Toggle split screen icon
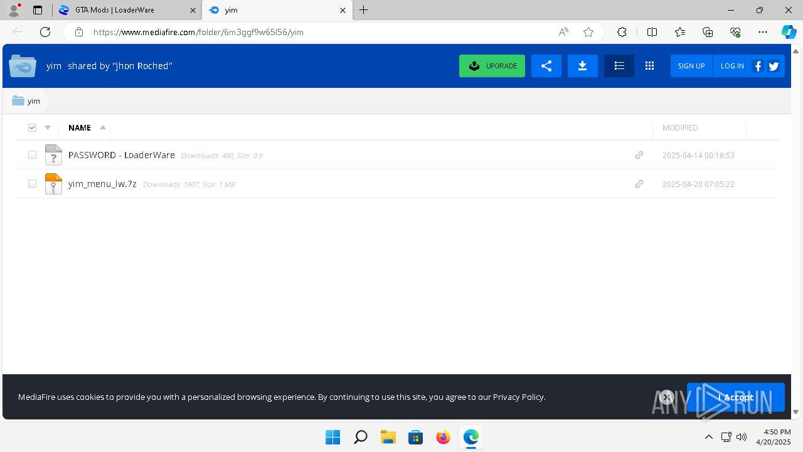Image resolution: width=803 pixels, height=452 pixels. [x=652, y=32]
